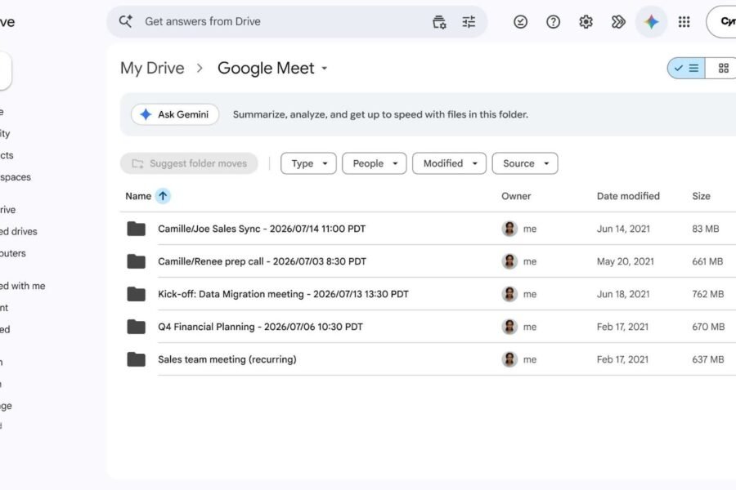Open advanced search options sliders icon
The image size is (736, 490).
pyautogui.click(x=469, y=21)
